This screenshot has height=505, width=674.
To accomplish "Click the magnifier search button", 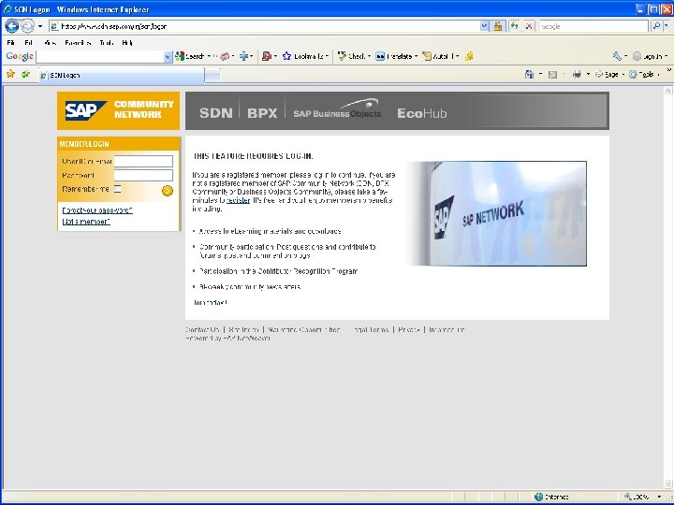I will [656, 26].
